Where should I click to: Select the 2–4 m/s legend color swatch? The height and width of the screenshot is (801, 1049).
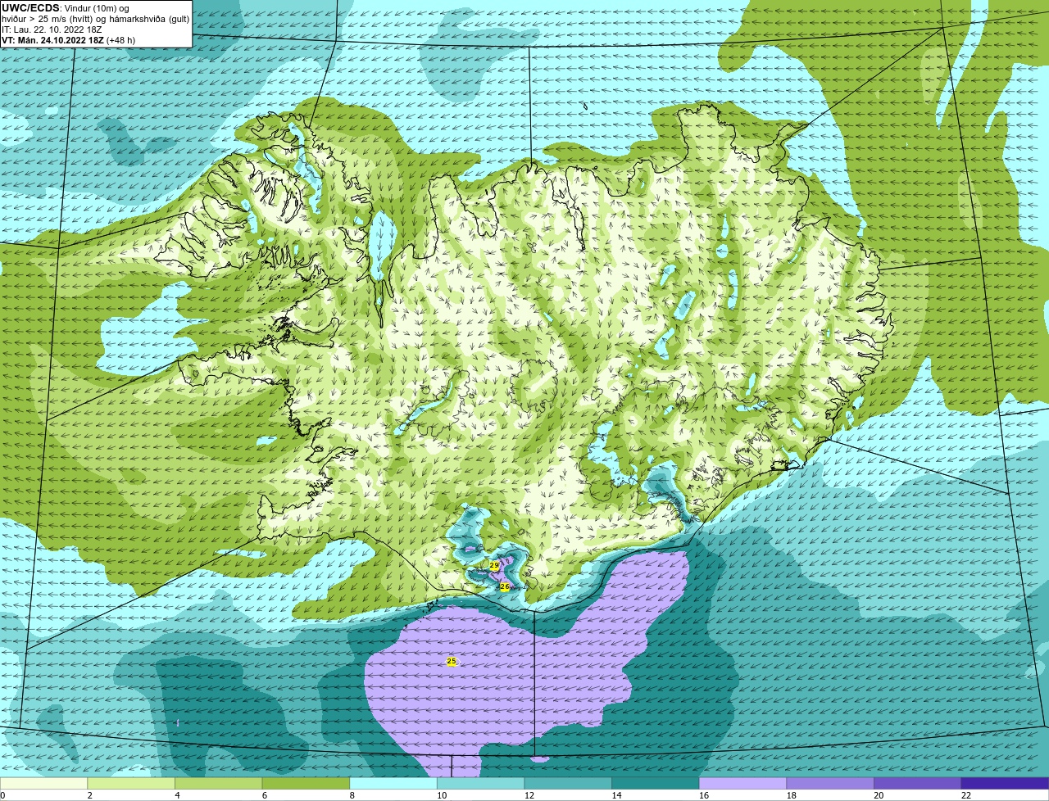tap(131, 783)
